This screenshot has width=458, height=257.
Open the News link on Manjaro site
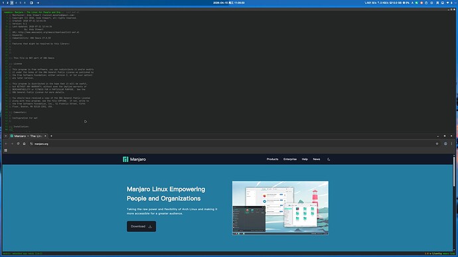pos(317,159)
